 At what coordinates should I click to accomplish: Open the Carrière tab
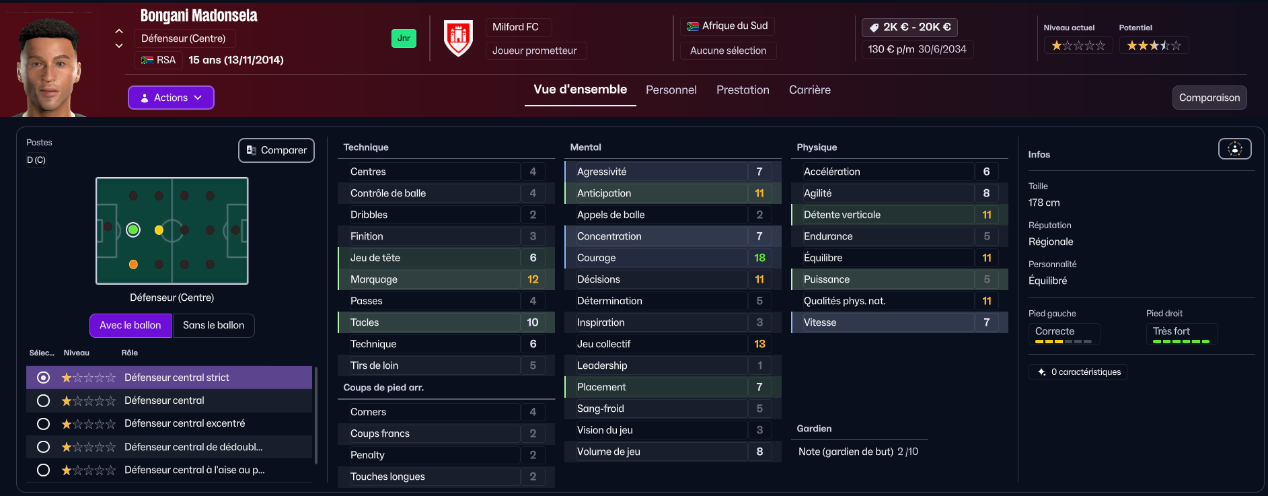809,90
